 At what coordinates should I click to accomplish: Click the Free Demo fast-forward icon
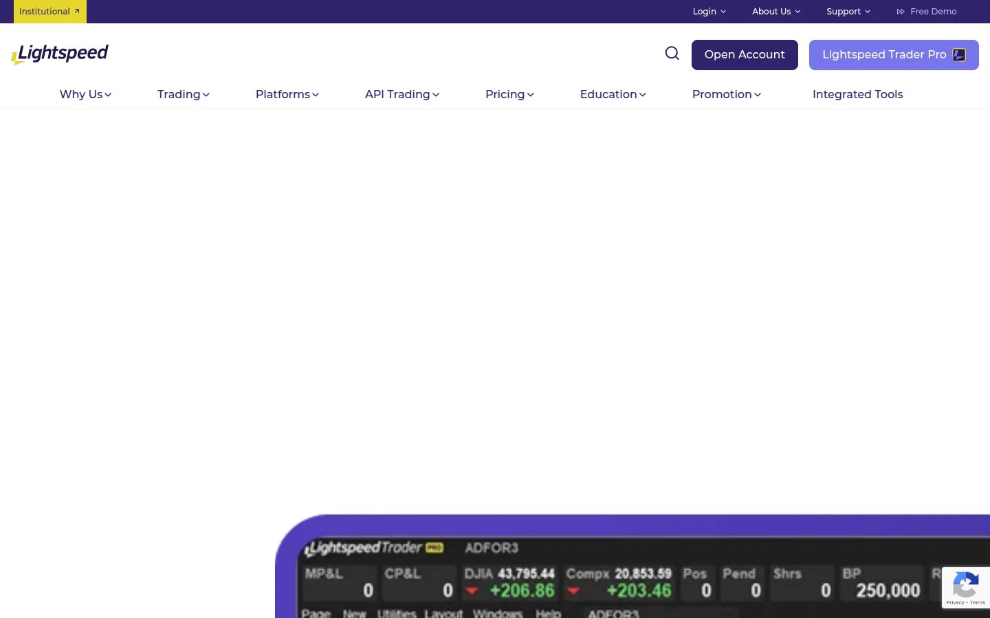click(x=901, y=12)
